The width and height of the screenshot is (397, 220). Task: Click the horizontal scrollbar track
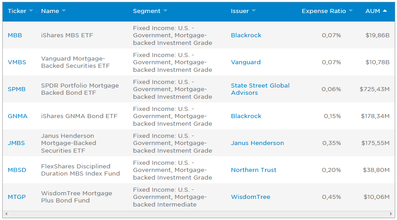coord(198,214)
